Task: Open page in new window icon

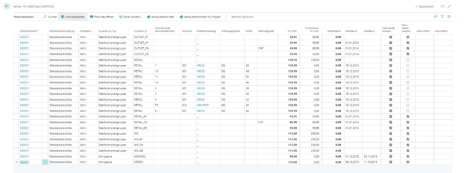Action: pos(442,7)
